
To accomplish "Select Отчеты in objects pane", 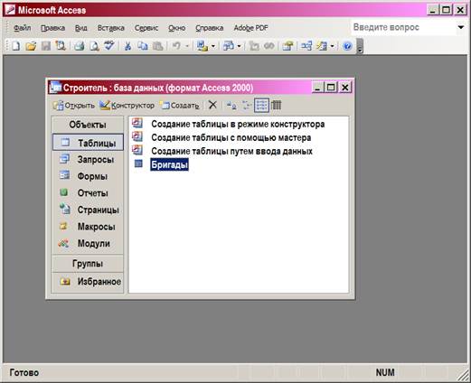I will click(88, 193).
